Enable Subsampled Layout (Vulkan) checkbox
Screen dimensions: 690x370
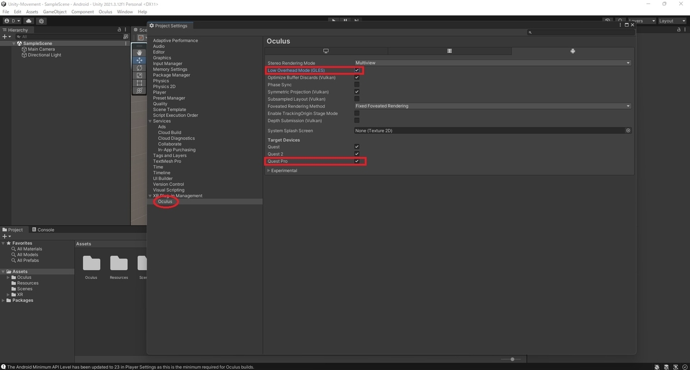pyautogui.click(x=356, y=99)
